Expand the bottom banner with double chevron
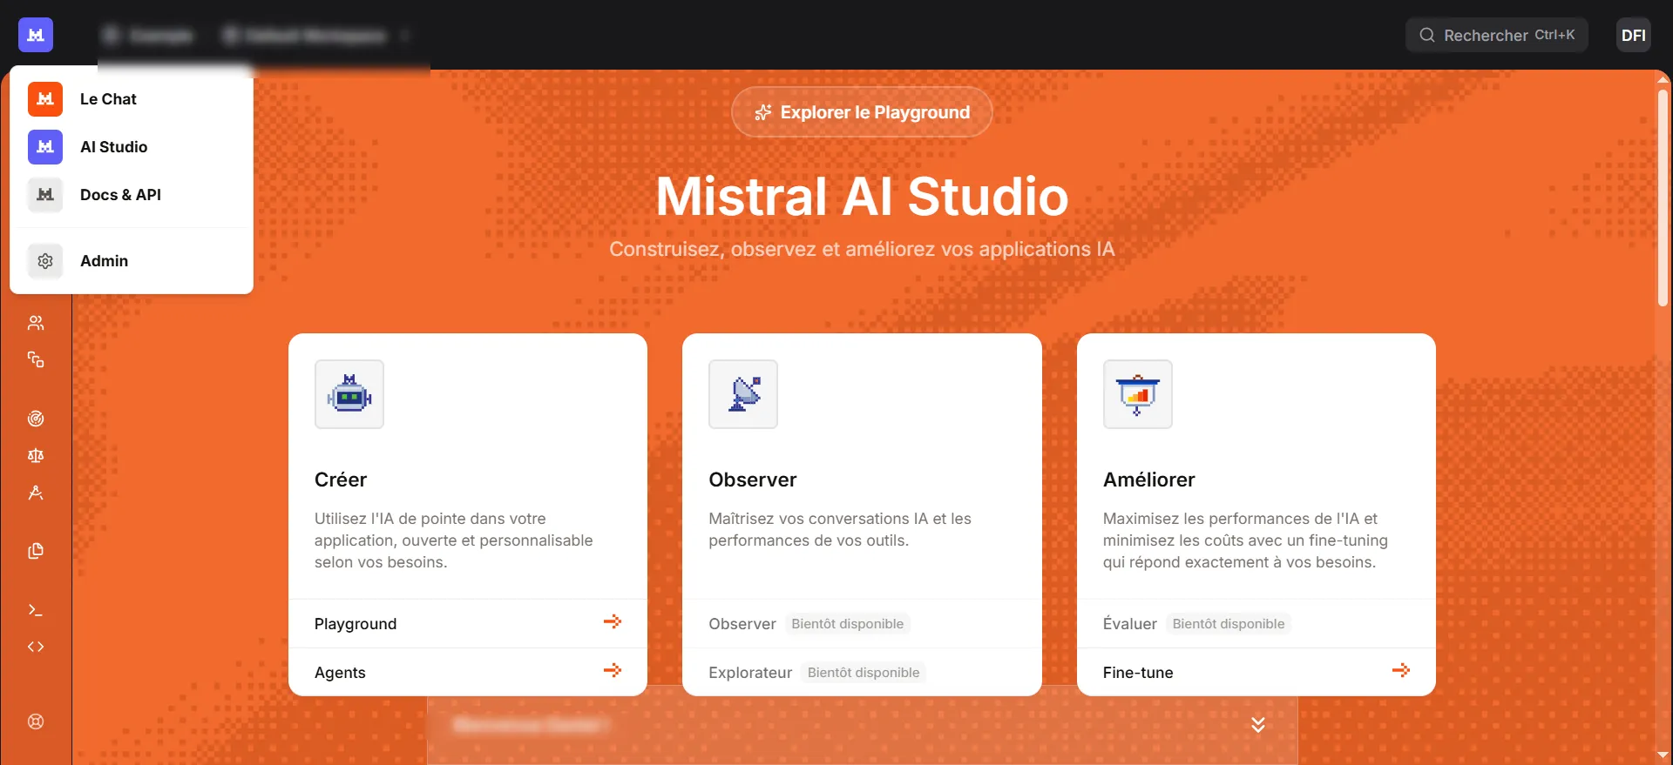 (1258, 724)
